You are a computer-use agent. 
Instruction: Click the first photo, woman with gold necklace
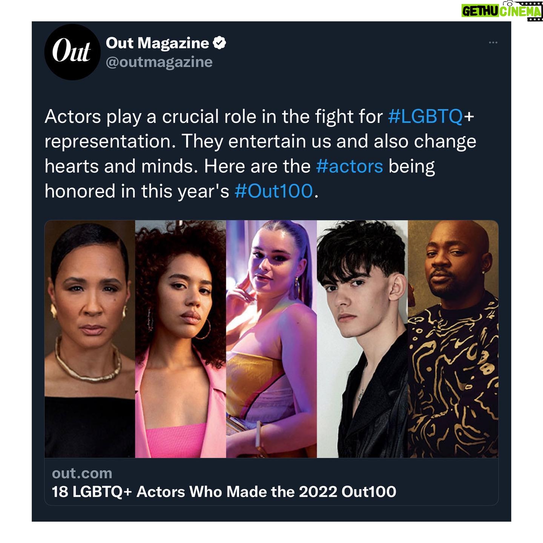pos(90,339)
